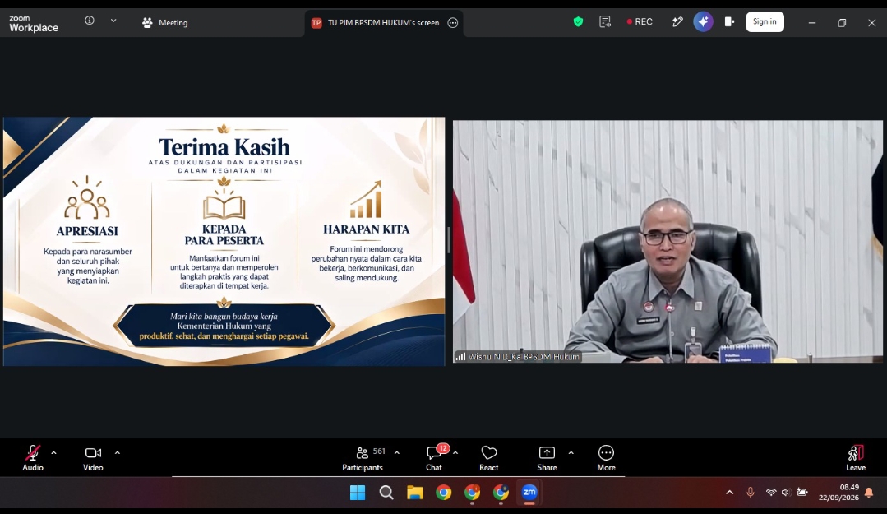Click the Zoom Workplace logo
This screenshot has height=514, width=887.
pyautogui.click(x=34, y=24)
